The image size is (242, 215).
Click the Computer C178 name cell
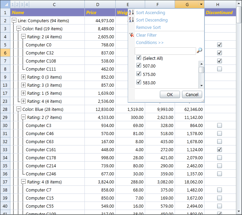(41, 158)
